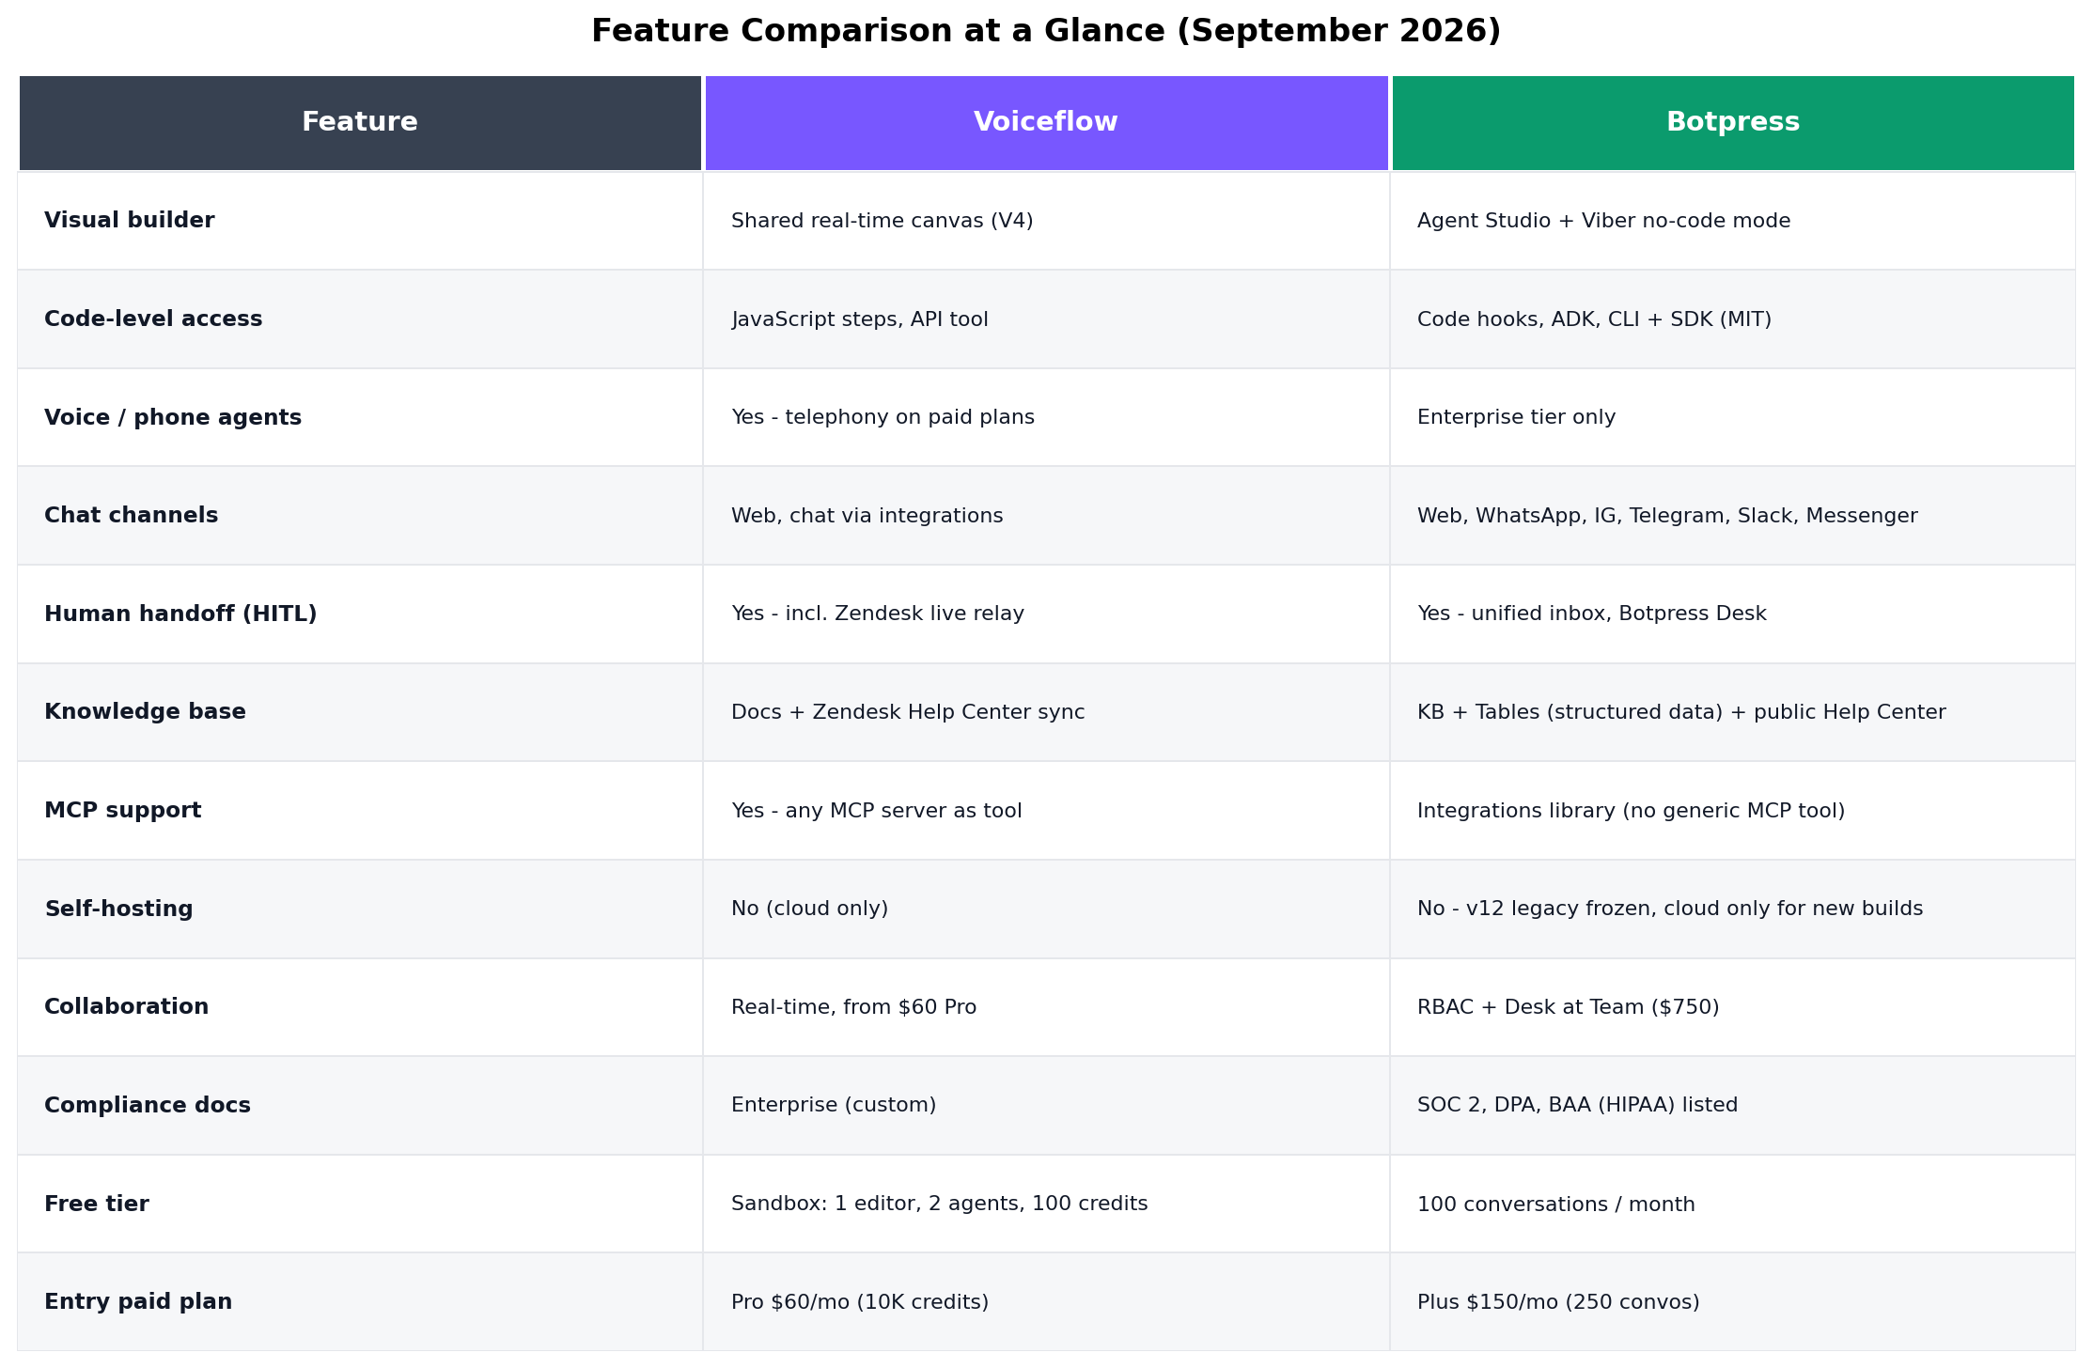Select the 'Free tier' row label
The height and width of the screenshot is (1368, 2093).
pos(96,1205)
